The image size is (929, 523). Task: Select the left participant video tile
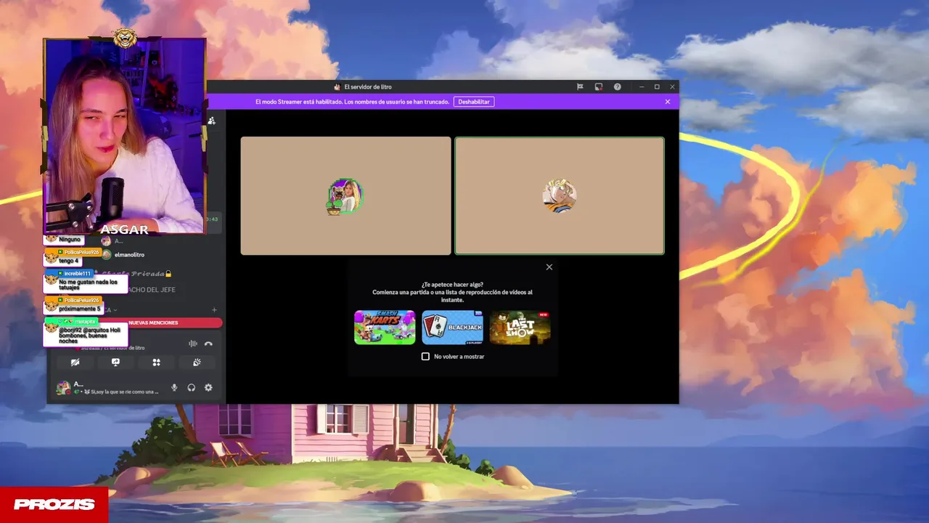click(345, 196)
